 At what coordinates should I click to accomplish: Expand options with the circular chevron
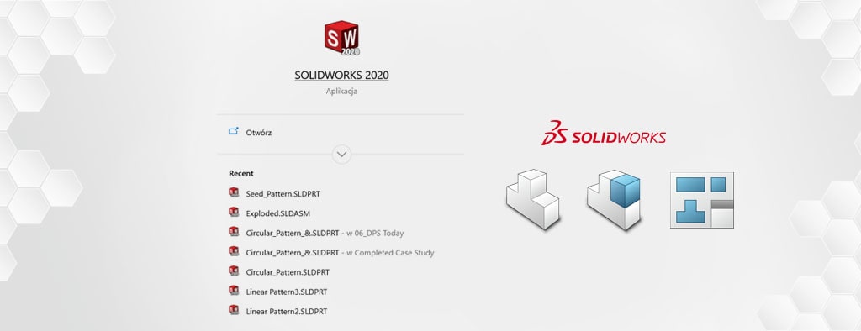[341, 155]
